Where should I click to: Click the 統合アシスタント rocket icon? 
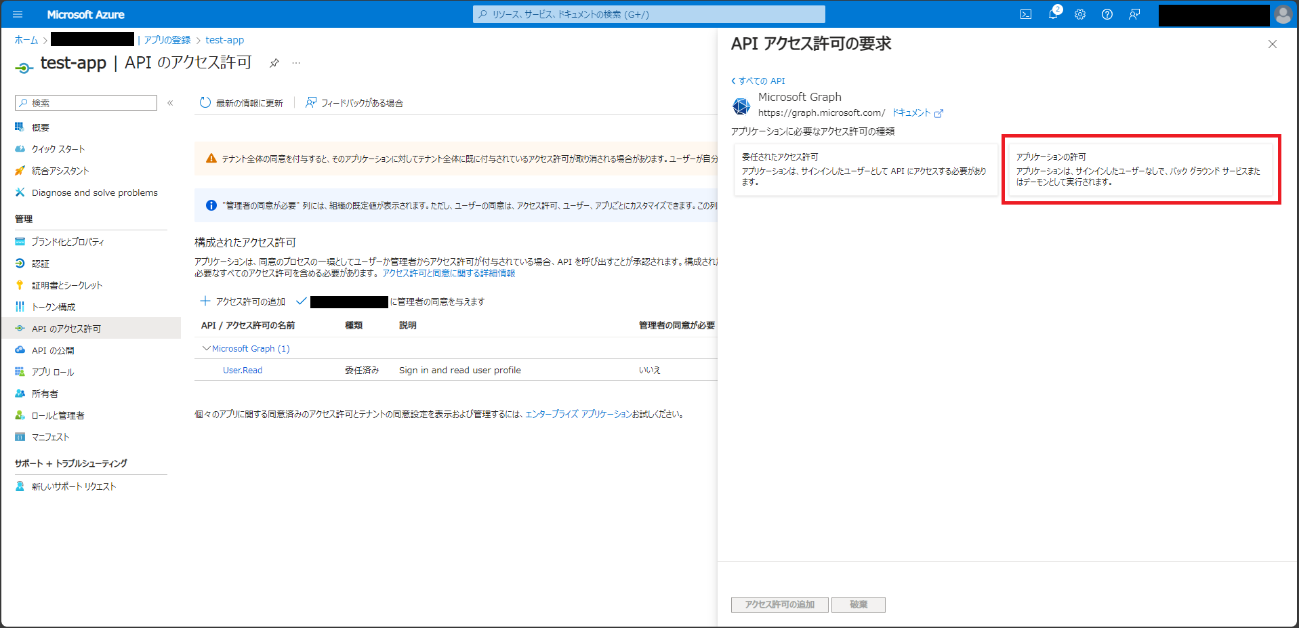20,171
